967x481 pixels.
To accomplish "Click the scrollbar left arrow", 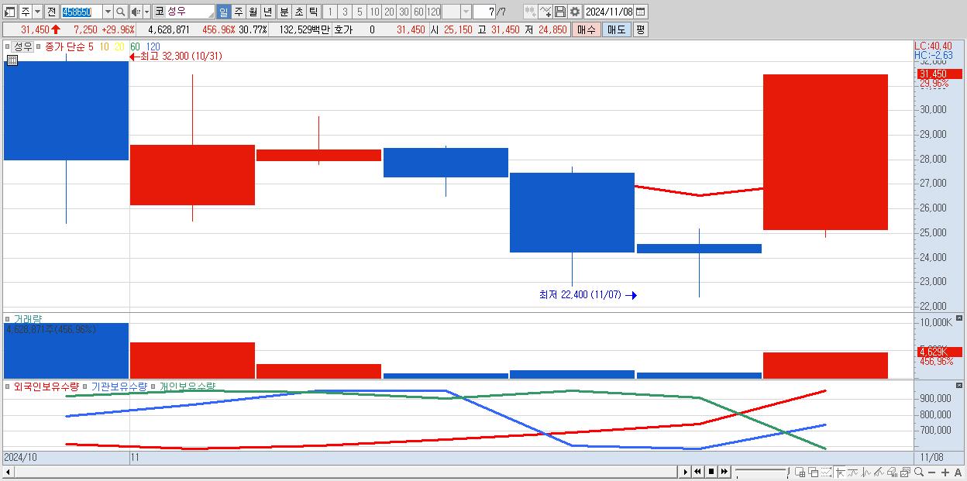I will pyautogui.click(x=8, y=472).
